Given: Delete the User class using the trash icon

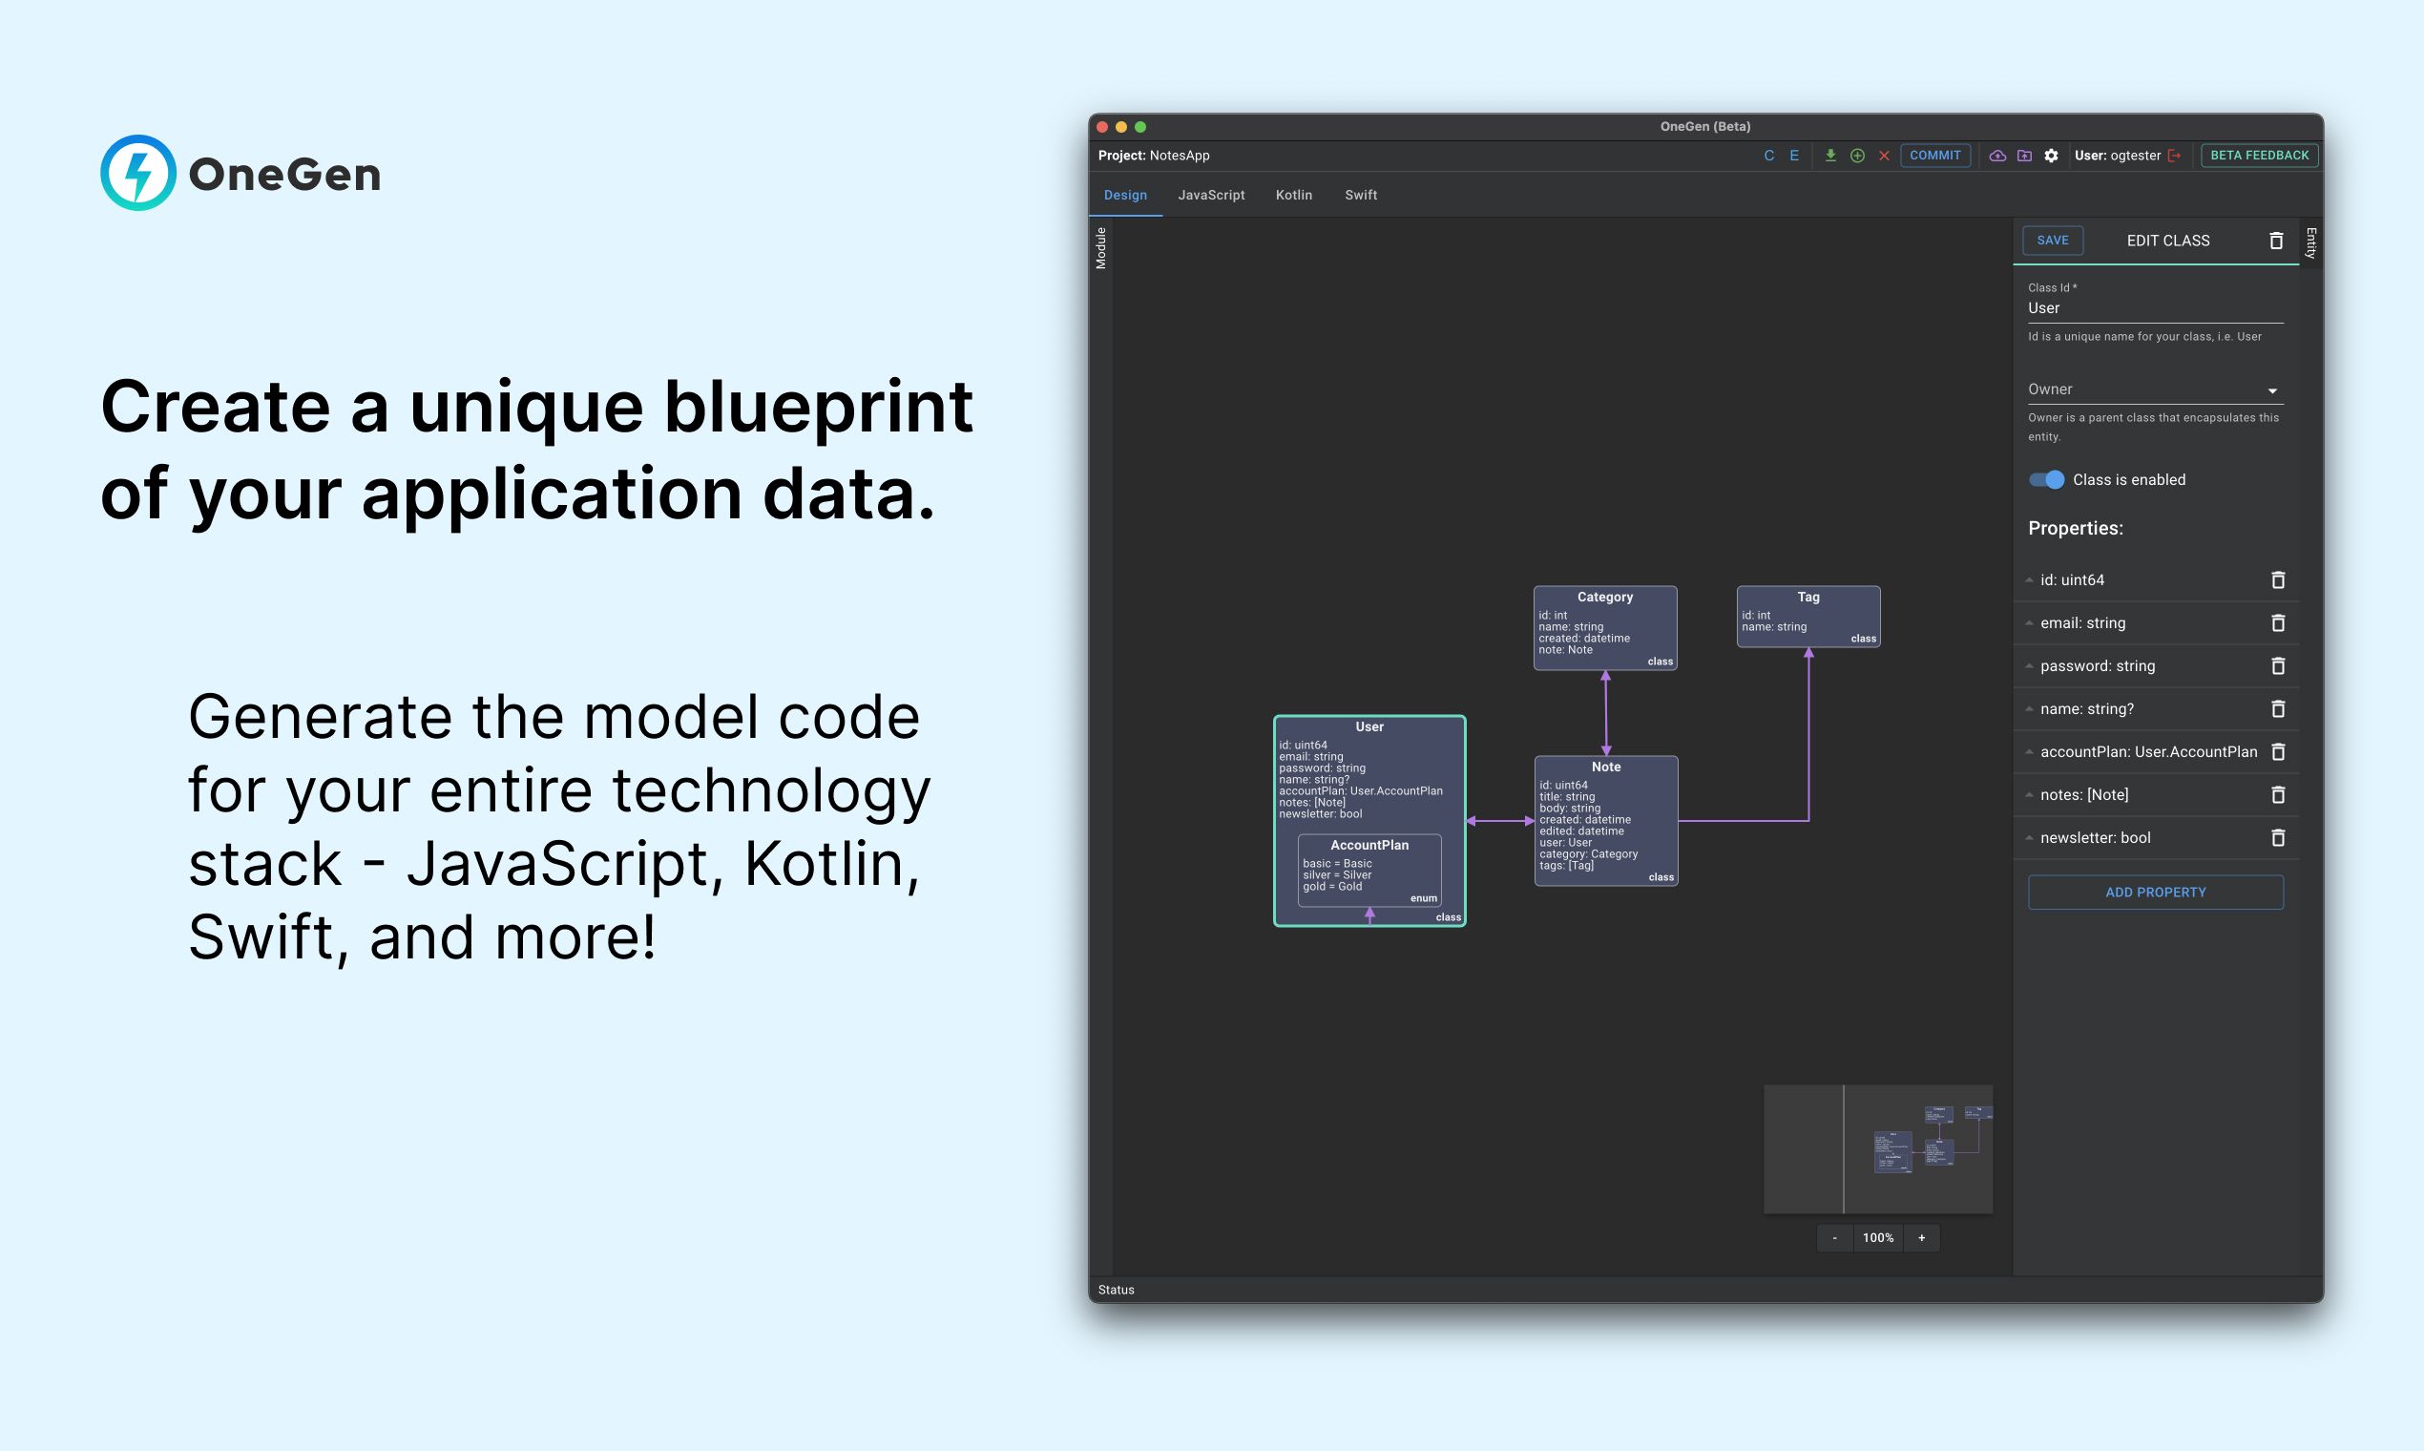Looking at the screenshot, I should click(2277, 241).
